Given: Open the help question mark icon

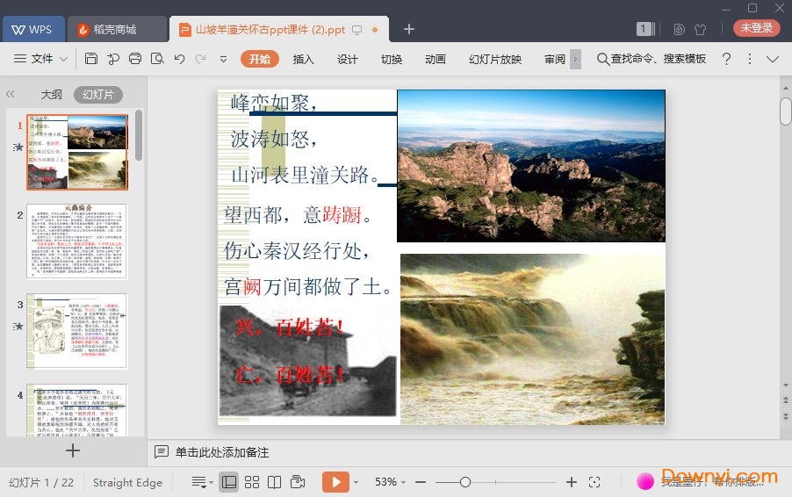Looking at the screenshot, I should click(726, 59).
